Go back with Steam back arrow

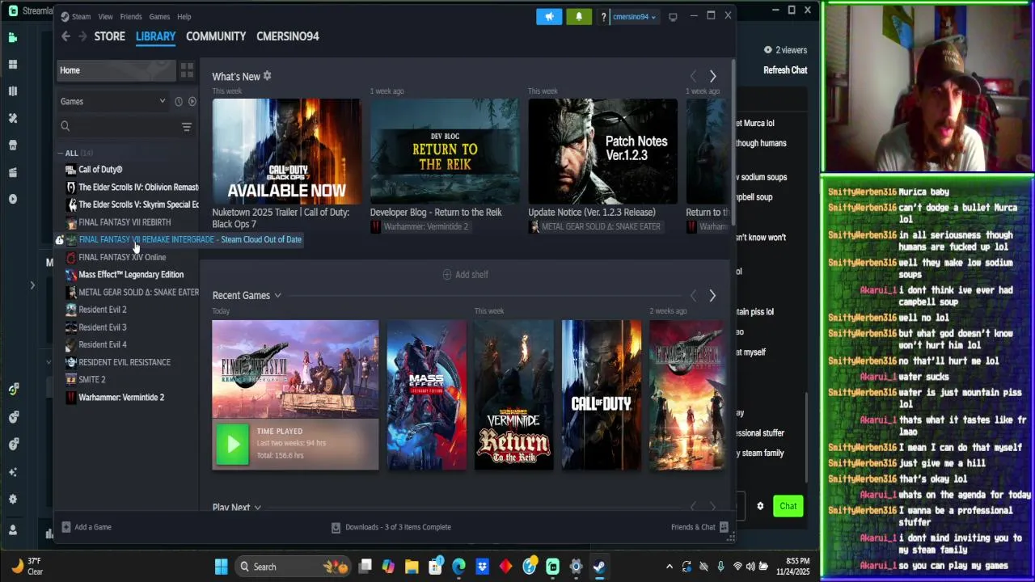click(x=65, y=36)
